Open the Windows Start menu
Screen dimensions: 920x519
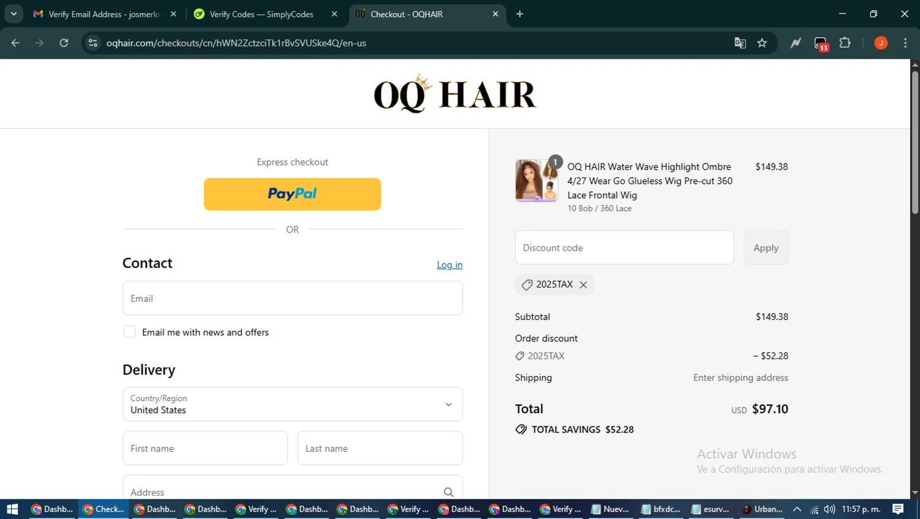(12, 509)
